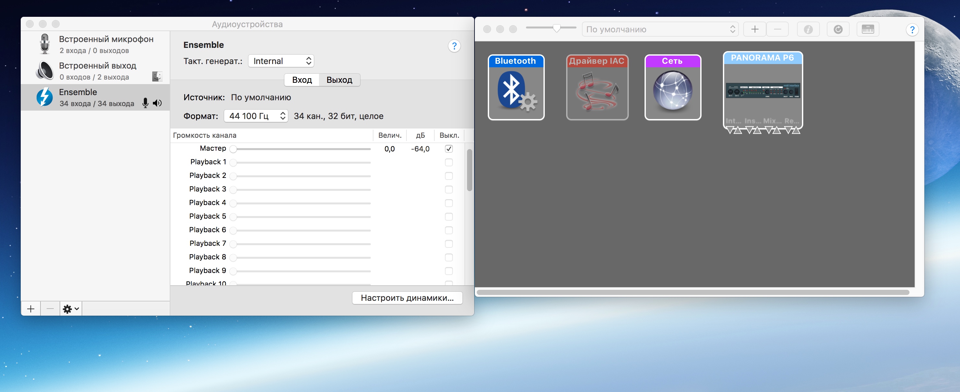Click the gear actions menu in sidebar
Image resolution: width=960 pixels, height=392 pixels.
click(x=70, y=309)
